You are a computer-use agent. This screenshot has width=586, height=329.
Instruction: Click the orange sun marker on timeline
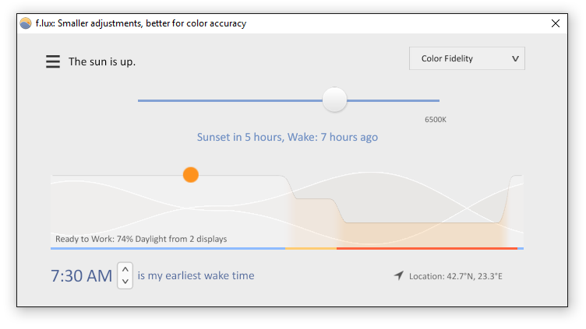pyautogui.click(x=191, y=174)
